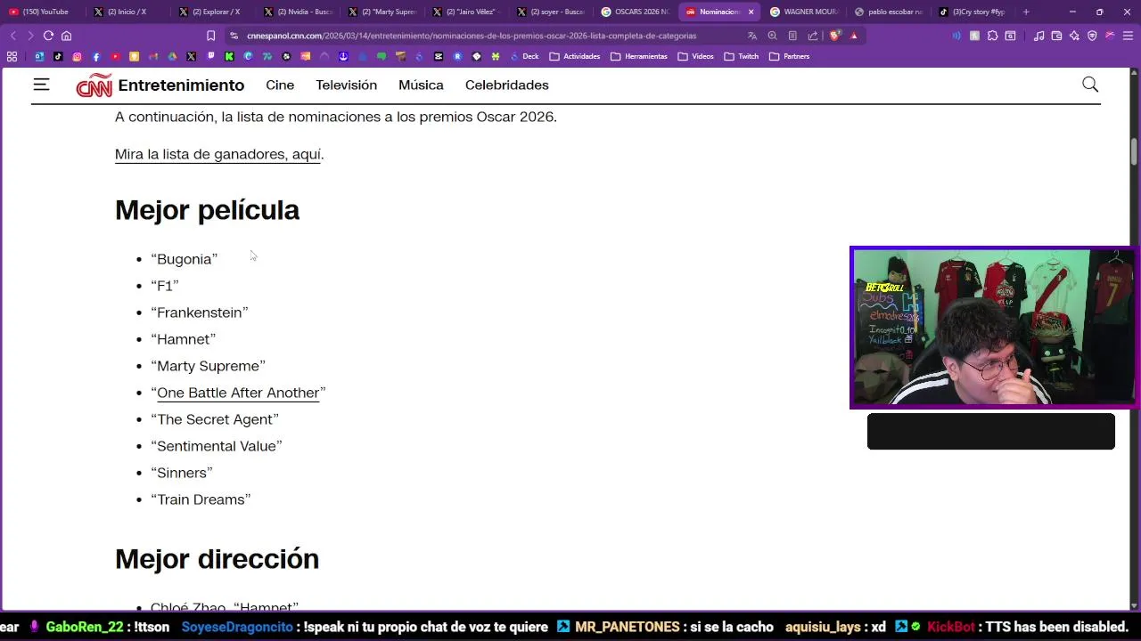Click the share page icon
The height and width of the screenshot is (641, 1141).
coord(813,36)
